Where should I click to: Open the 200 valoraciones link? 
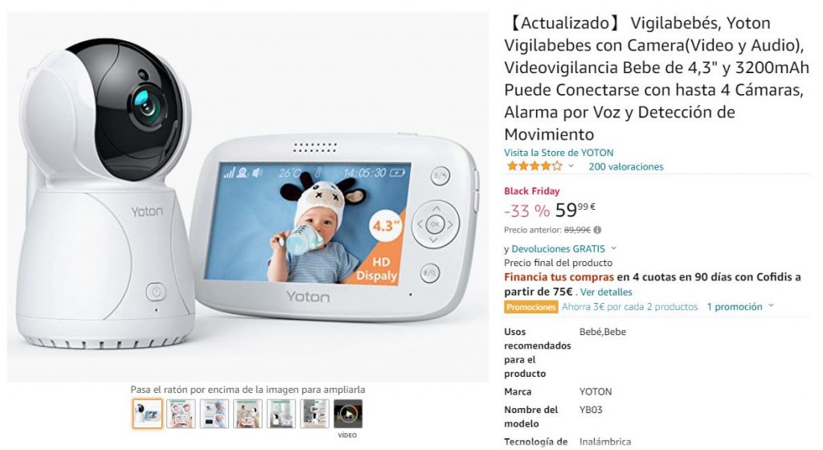click(x=625, y=166)
